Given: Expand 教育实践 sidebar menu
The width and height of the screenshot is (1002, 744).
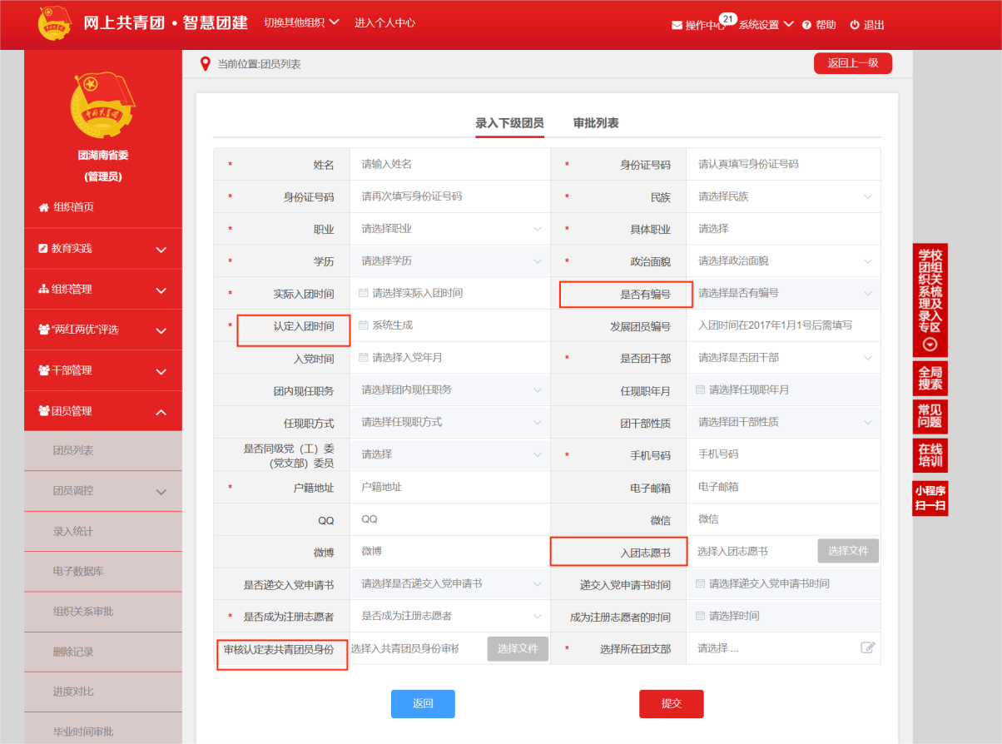Looking at the screenshot, I should click(103, 249).
